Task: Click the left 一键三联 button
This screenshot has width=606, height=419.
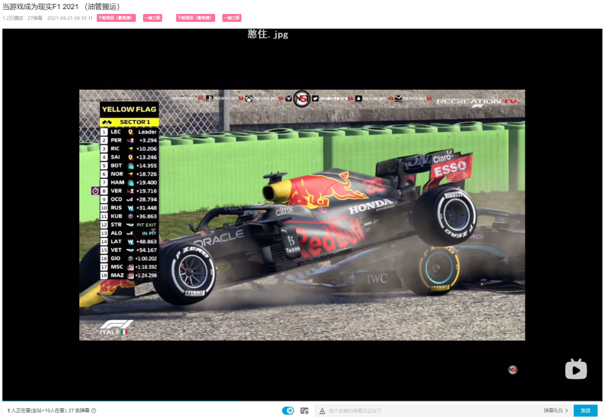Action: click(152, 18)
